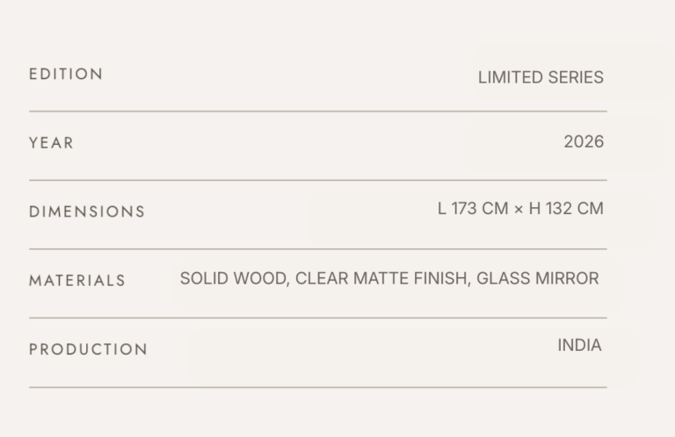Click the divider line below the Dimensions row
Screen dimensions: 675x437
click(317, 249)
